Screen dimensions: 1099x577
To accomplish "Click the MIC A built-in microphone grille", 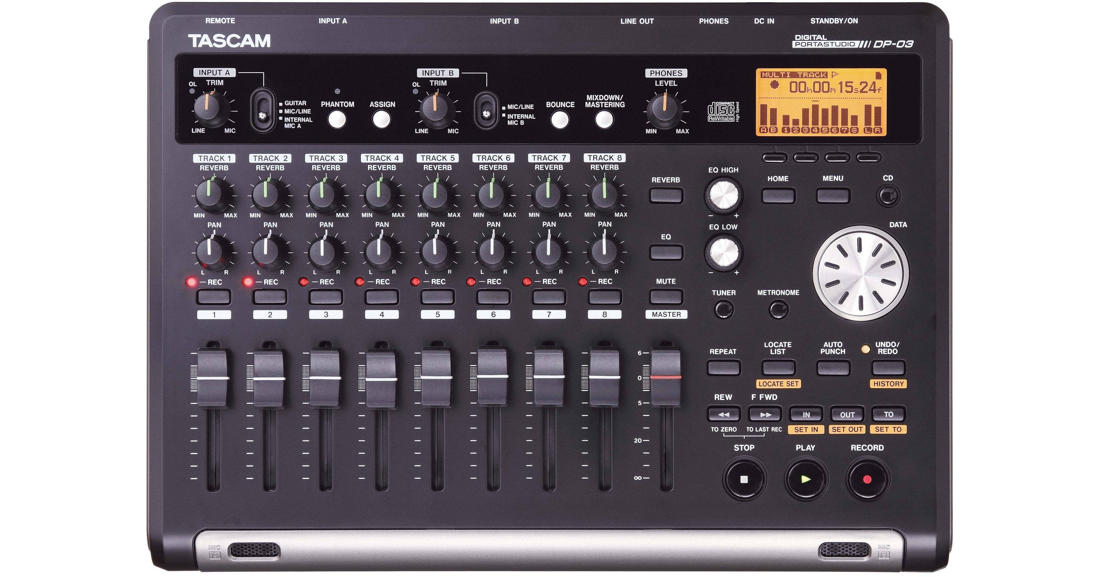I will [x=254, y=550].
